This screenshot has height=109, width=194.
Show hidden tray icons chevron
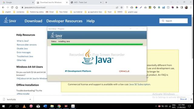(156, 106)
